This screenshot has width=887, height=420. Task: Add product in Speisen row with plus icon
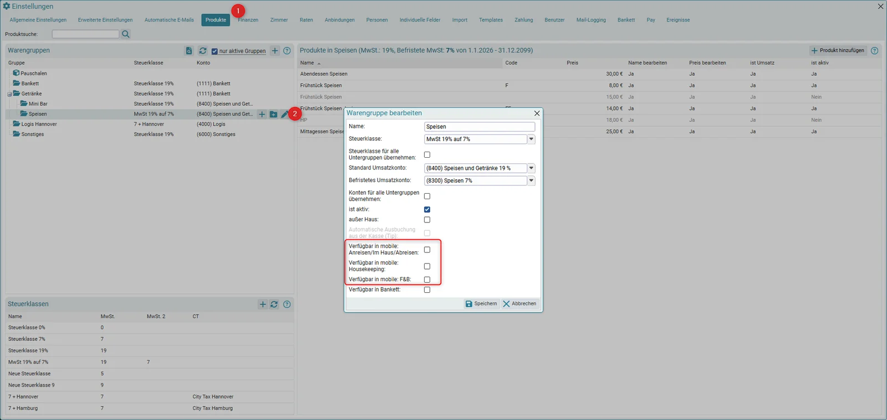click(262, 114)
